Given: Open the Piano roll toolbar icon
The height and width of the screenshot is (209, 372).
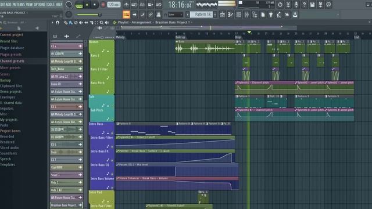Looking at the screenshot, I should click(x=230, y=15).
